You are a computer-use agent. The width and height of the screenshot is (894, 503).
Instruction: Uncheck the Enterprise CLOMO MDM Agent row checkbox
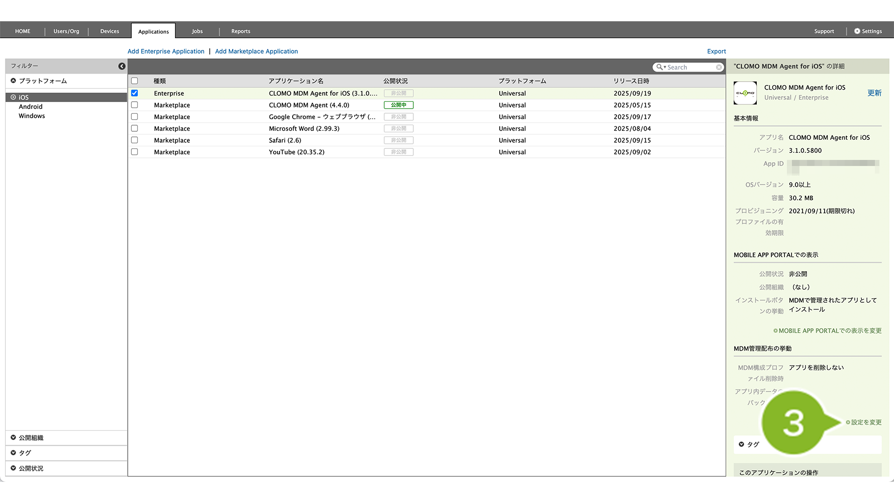point(134,93)
